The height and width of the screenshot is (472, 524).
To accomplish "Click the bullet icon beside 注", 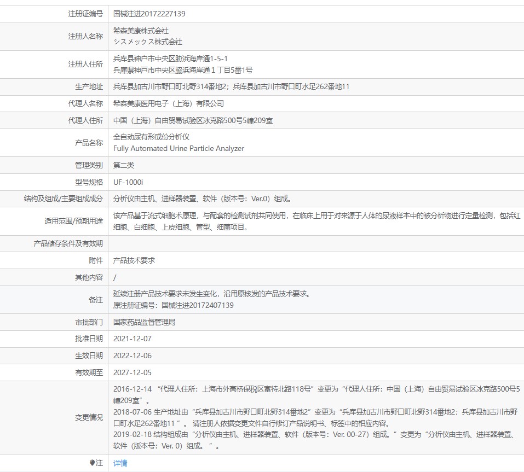I will click(x=92, y=463).
